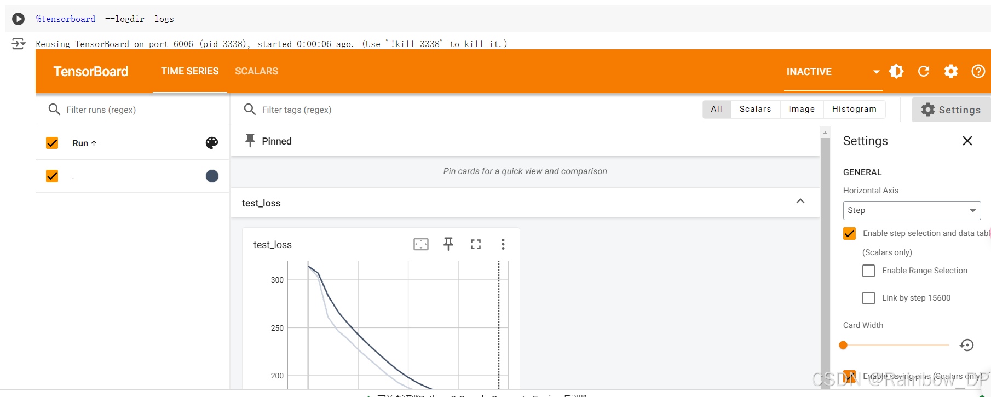Close the Settings panel
The width and height of the screenshot is (991, 397).
coord(967,141)
